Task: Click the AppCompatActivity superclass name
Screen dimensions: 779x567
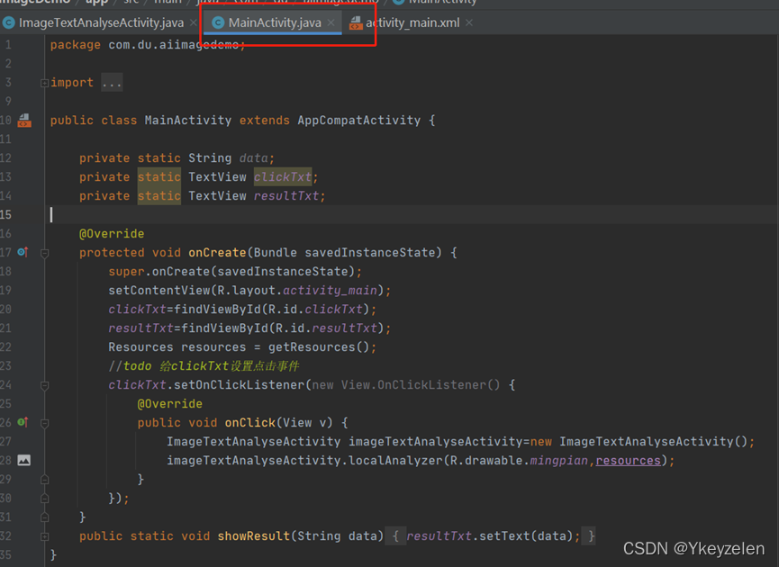Action: pyautogui.click(x=358, y=121)
